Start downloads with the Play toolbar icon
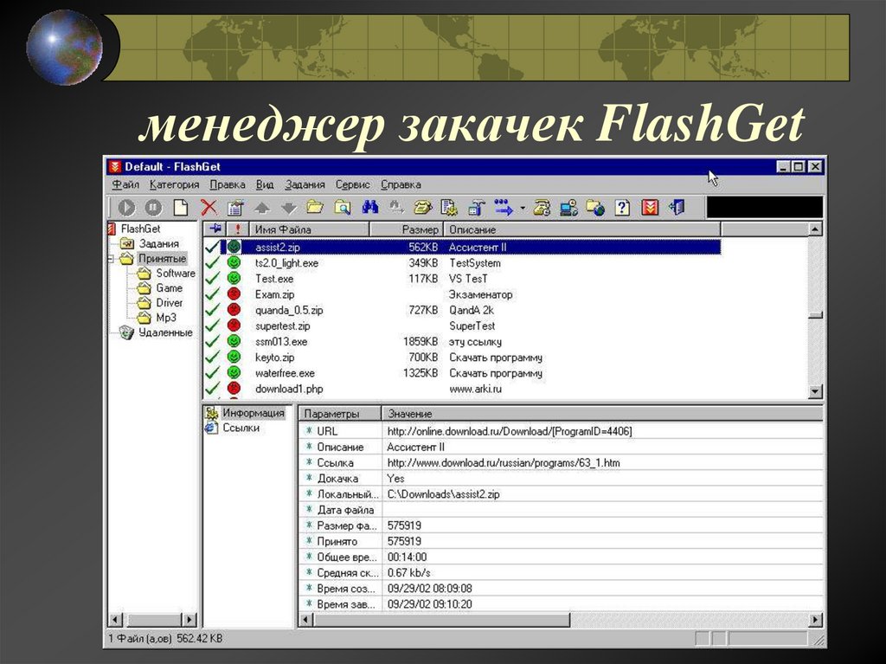Image resolution: width=886 pixels, height=664 pixels. coord(125,207)
